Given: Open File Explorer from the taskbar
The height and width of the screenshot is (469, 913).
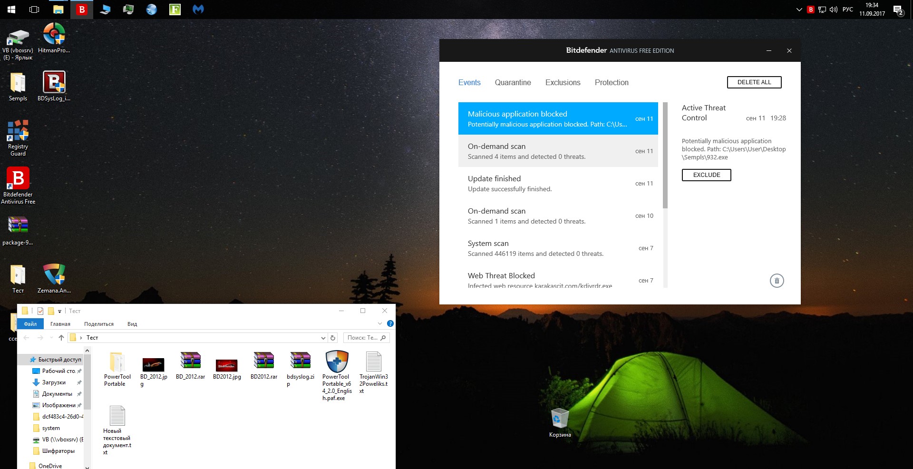Looking at the screenshot, I should [58, 10].
